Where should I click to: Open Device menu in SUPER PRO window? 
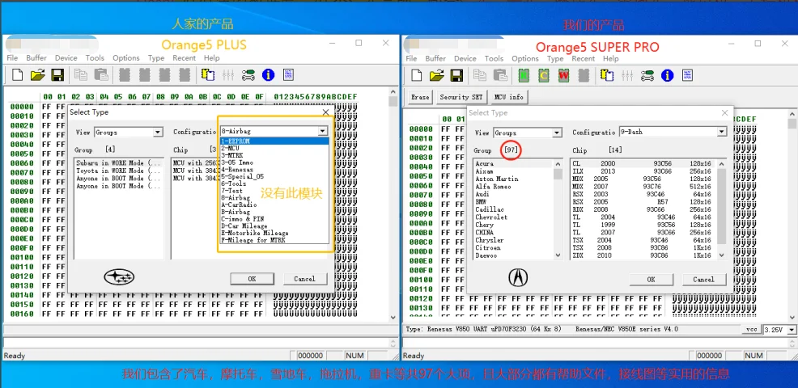(x=465, y=58)
